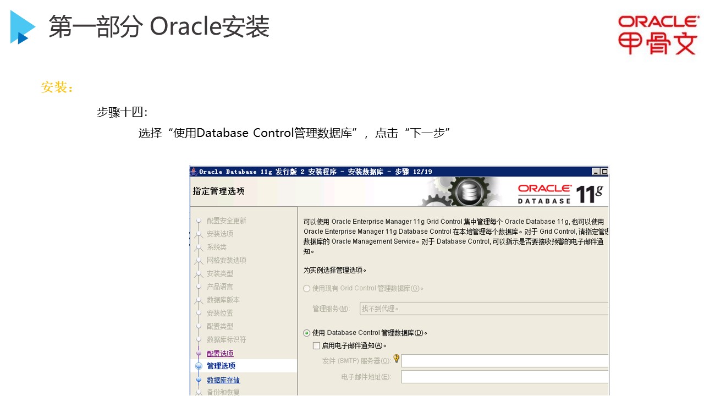The width and height of the screenshot is (704, 396).
Task: Click the Oracle 甲骨文 logo on slide
Action: [658, 35]
